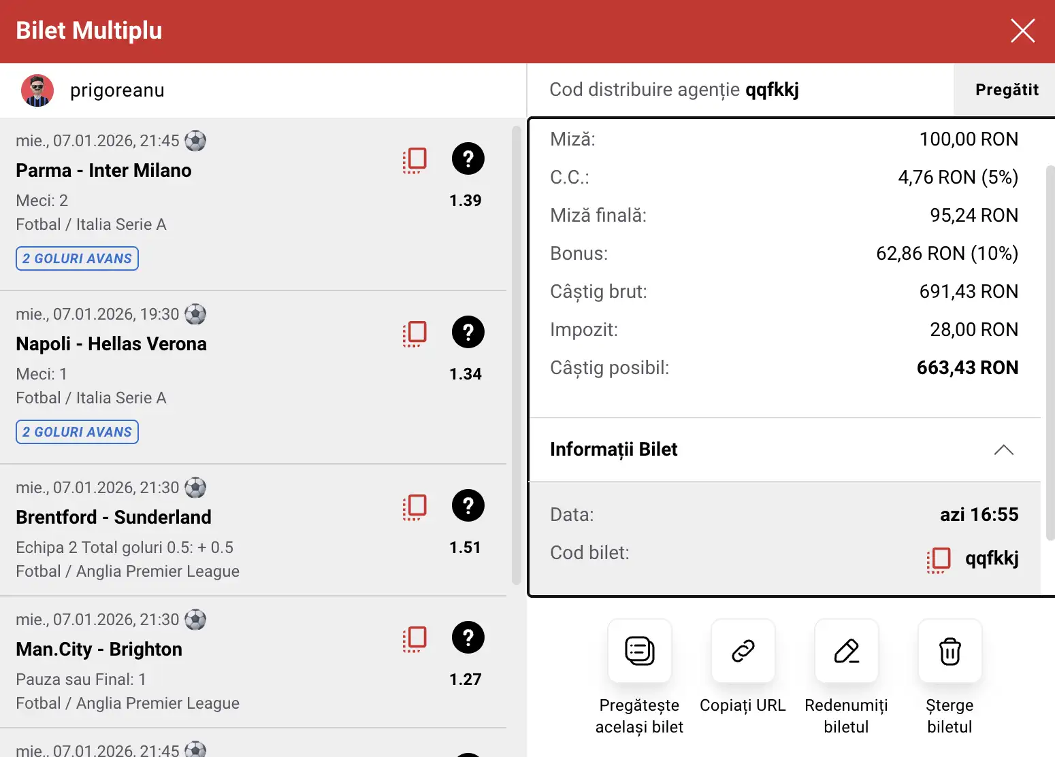Delete ticket using Șterge biletul
This screenshot has height=757, width=1055.
tap(949, 651)
